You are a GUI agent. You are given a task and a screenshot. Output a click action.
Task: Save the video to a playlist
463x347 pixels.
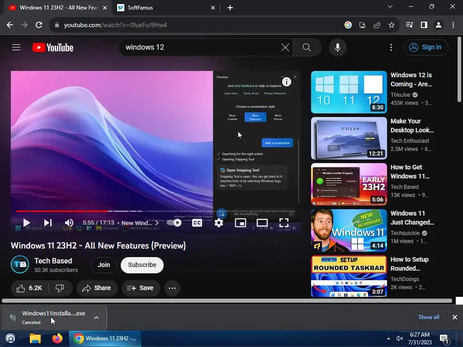[x=141, y=288]
